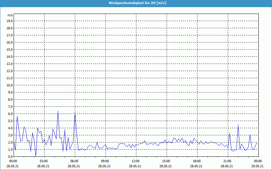Select the 15,0 y-axis label
This screenshot has height=170, width=272.
pyautogui.click(x=10, y=49)
